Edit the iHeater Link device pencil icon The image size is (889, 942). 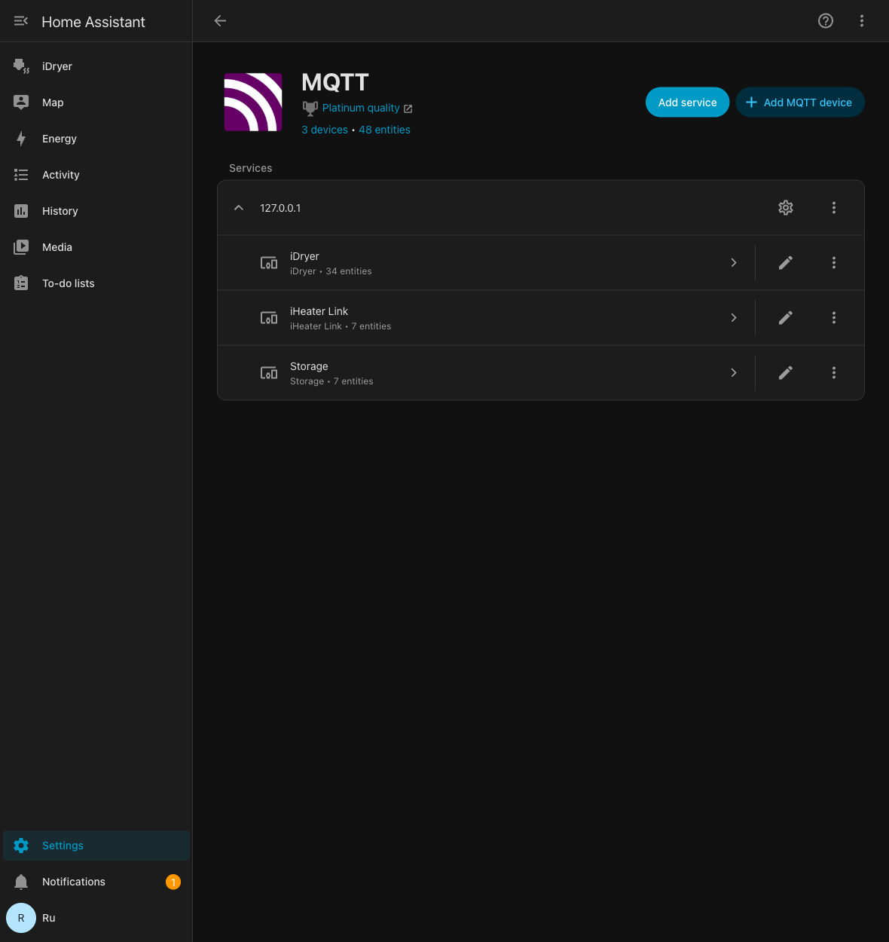coord(786,318)
